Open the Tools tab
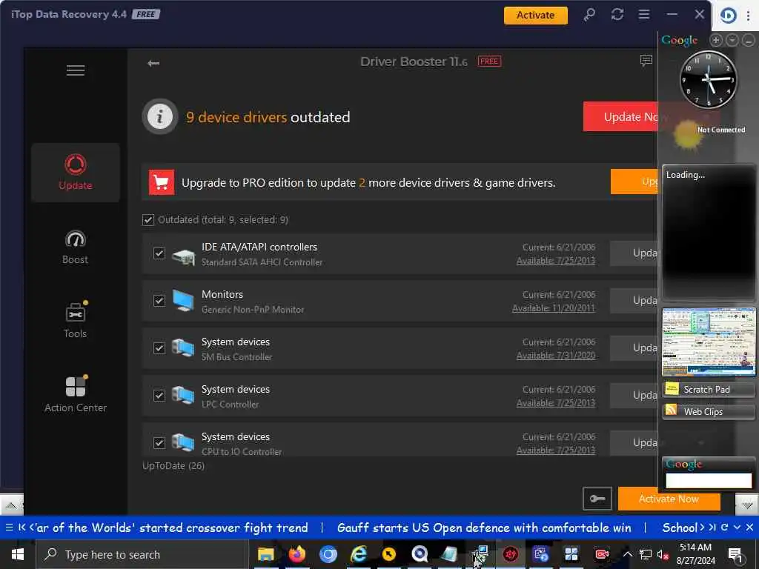 point(76,320)
